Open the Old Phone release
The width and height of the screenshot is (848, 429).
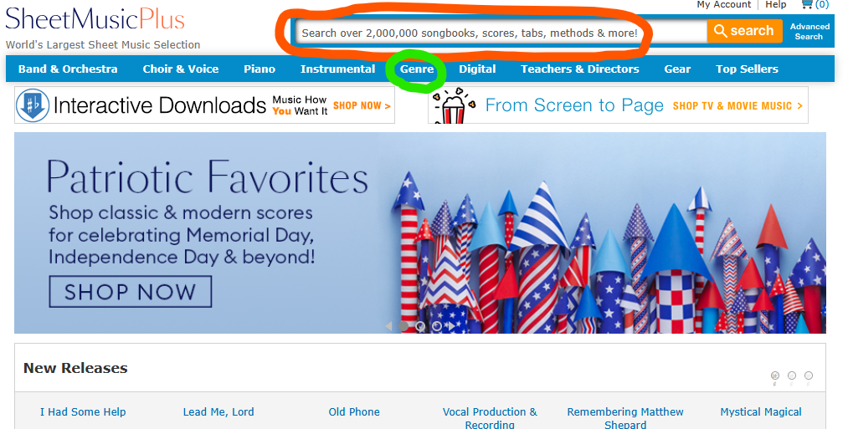pyautogui.click(x=354, y=411)
